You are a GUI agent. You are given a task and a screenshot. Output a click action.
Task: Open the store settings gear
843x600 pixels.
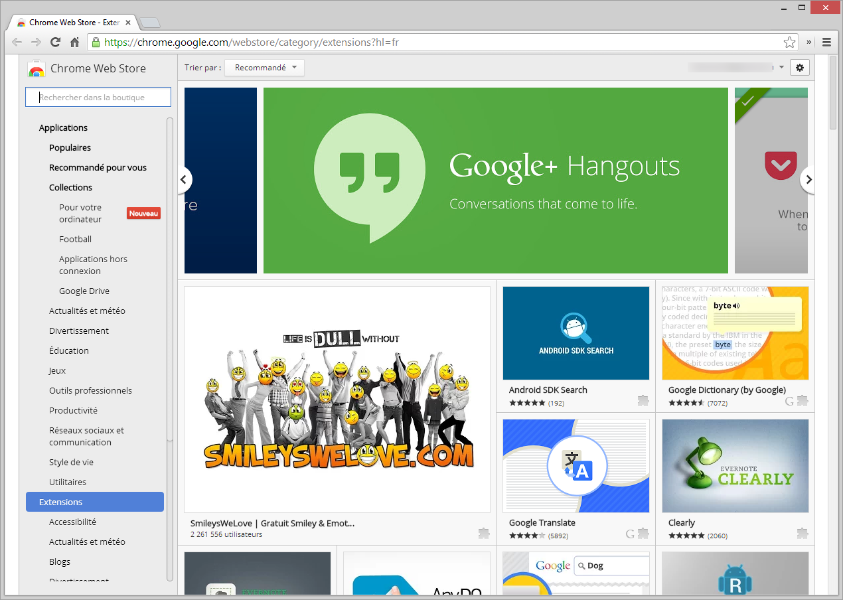(x=800, y=67)
